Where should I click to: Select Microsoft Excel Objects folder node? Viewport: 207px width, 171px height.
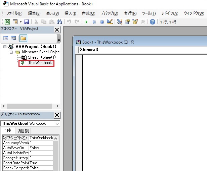(x=41, y=52)
